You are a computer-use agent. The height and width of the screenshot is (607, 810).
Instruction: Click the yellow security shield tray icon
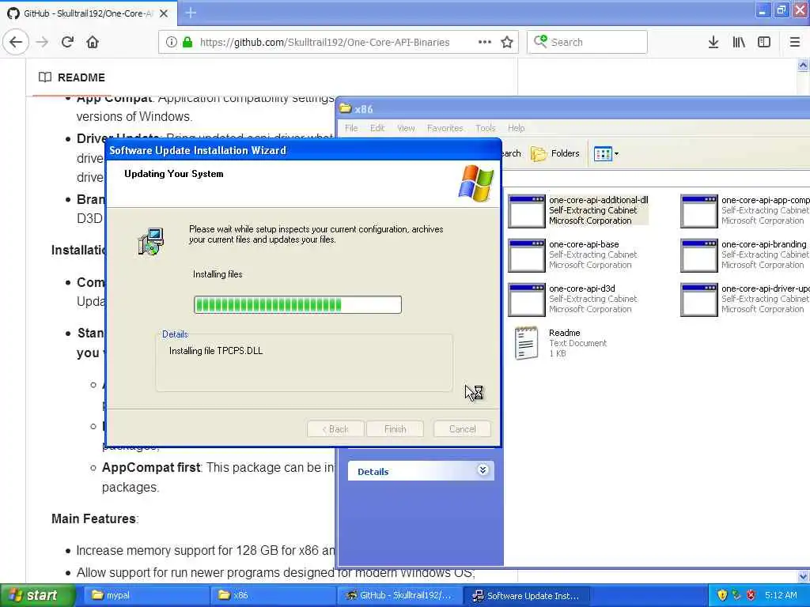pyautogui.click(x=722, y=595)
